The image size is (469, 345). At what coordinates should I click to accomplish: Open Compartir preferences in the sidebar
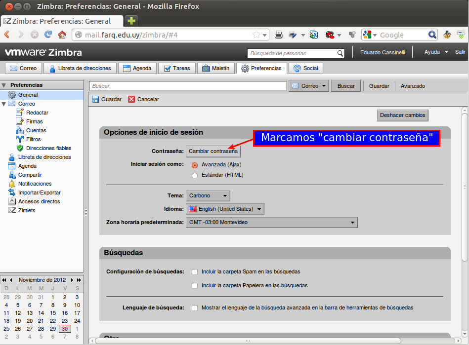tap(30, 175)
